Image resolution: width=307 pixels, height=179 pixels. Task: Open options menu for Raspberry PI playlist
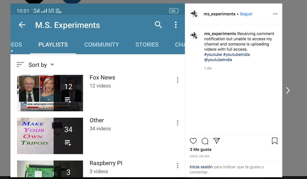click(178, 166)
